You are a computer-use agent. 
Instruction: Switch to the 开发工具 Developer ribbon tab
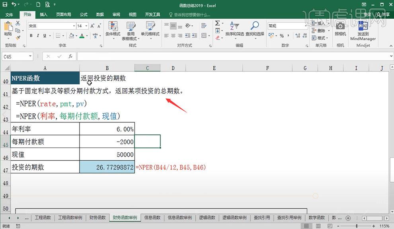pos(152,15)
